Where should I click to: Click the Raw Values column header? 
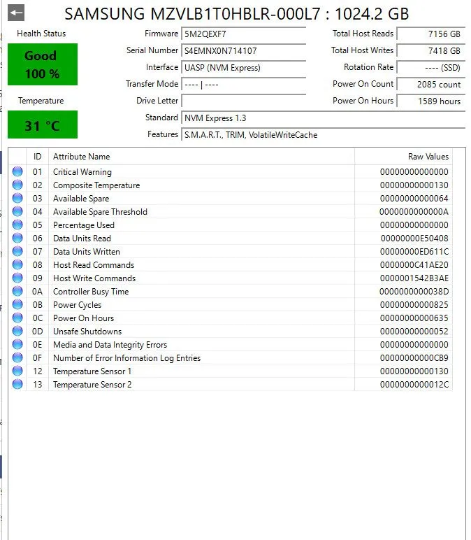404,157
